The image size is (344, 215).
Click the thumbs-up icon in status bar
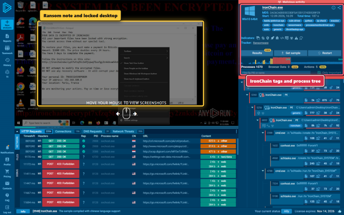pos(340,211)
